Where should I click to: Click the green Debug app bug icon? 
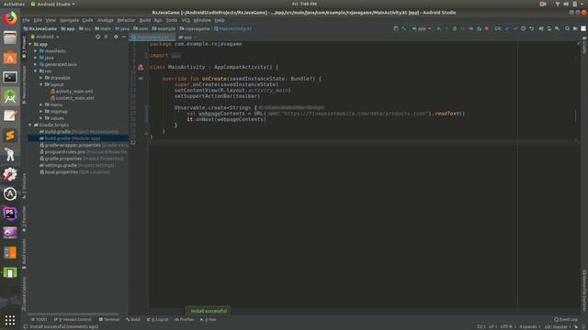[455, 28]
